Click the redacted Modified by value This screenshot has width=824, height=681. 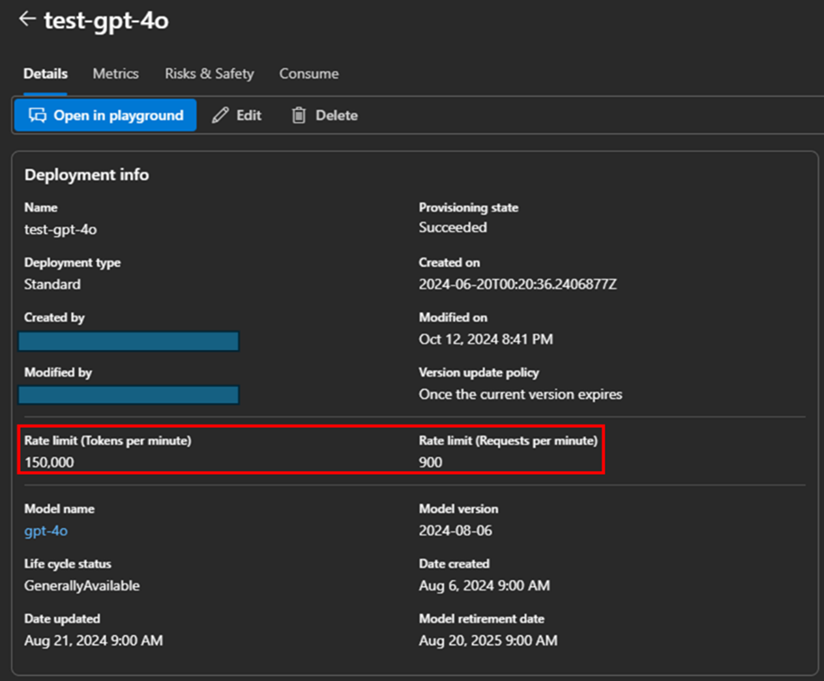[128, 395]
